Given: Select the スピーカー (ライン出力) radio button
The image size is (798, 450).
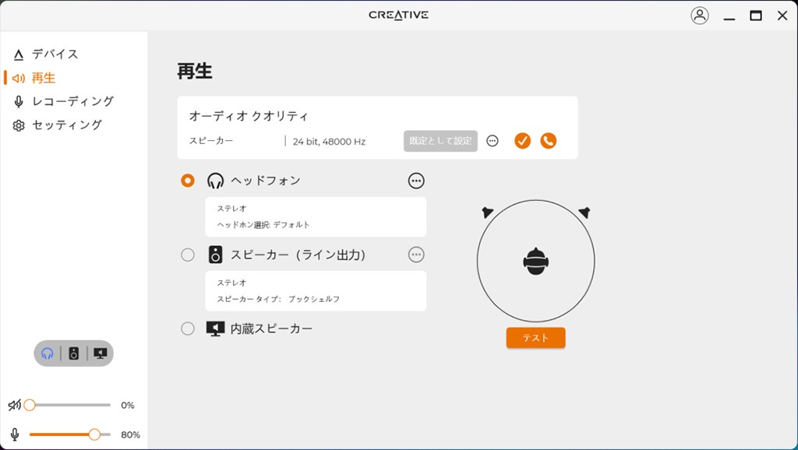Looking at the screenshot, I should point(188,255).
